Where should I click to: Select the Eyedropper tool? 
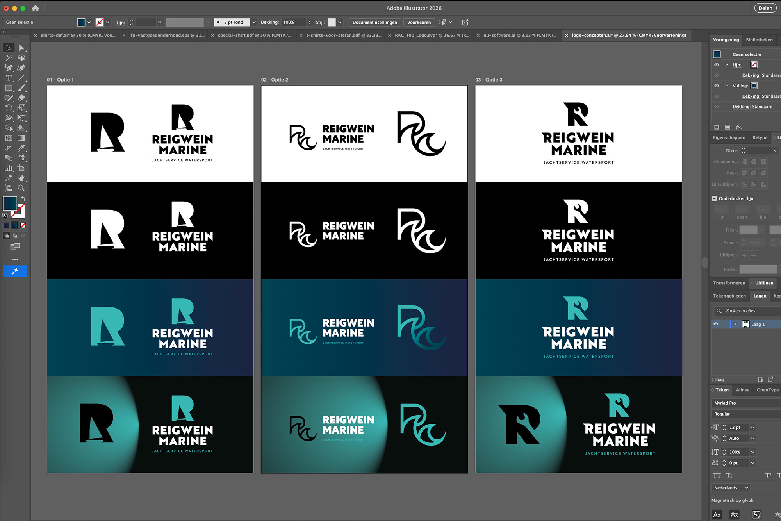pyautogui.click(x=21, y=148)
